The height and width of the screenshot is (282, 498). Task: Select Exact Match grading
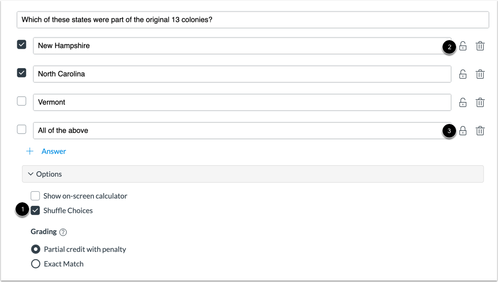click(36, 264)
